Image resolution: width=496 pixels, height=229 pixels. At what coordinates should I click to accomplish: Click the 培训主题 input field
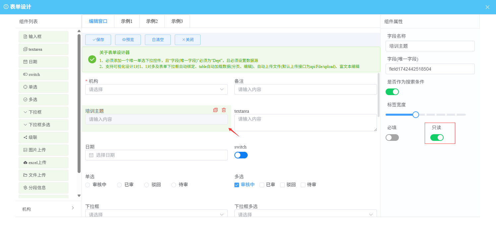click(156, 119)
